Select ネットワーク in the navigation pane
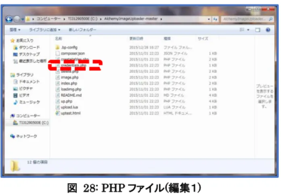Viewport: 281px width, 194px height. click(27, 136)
